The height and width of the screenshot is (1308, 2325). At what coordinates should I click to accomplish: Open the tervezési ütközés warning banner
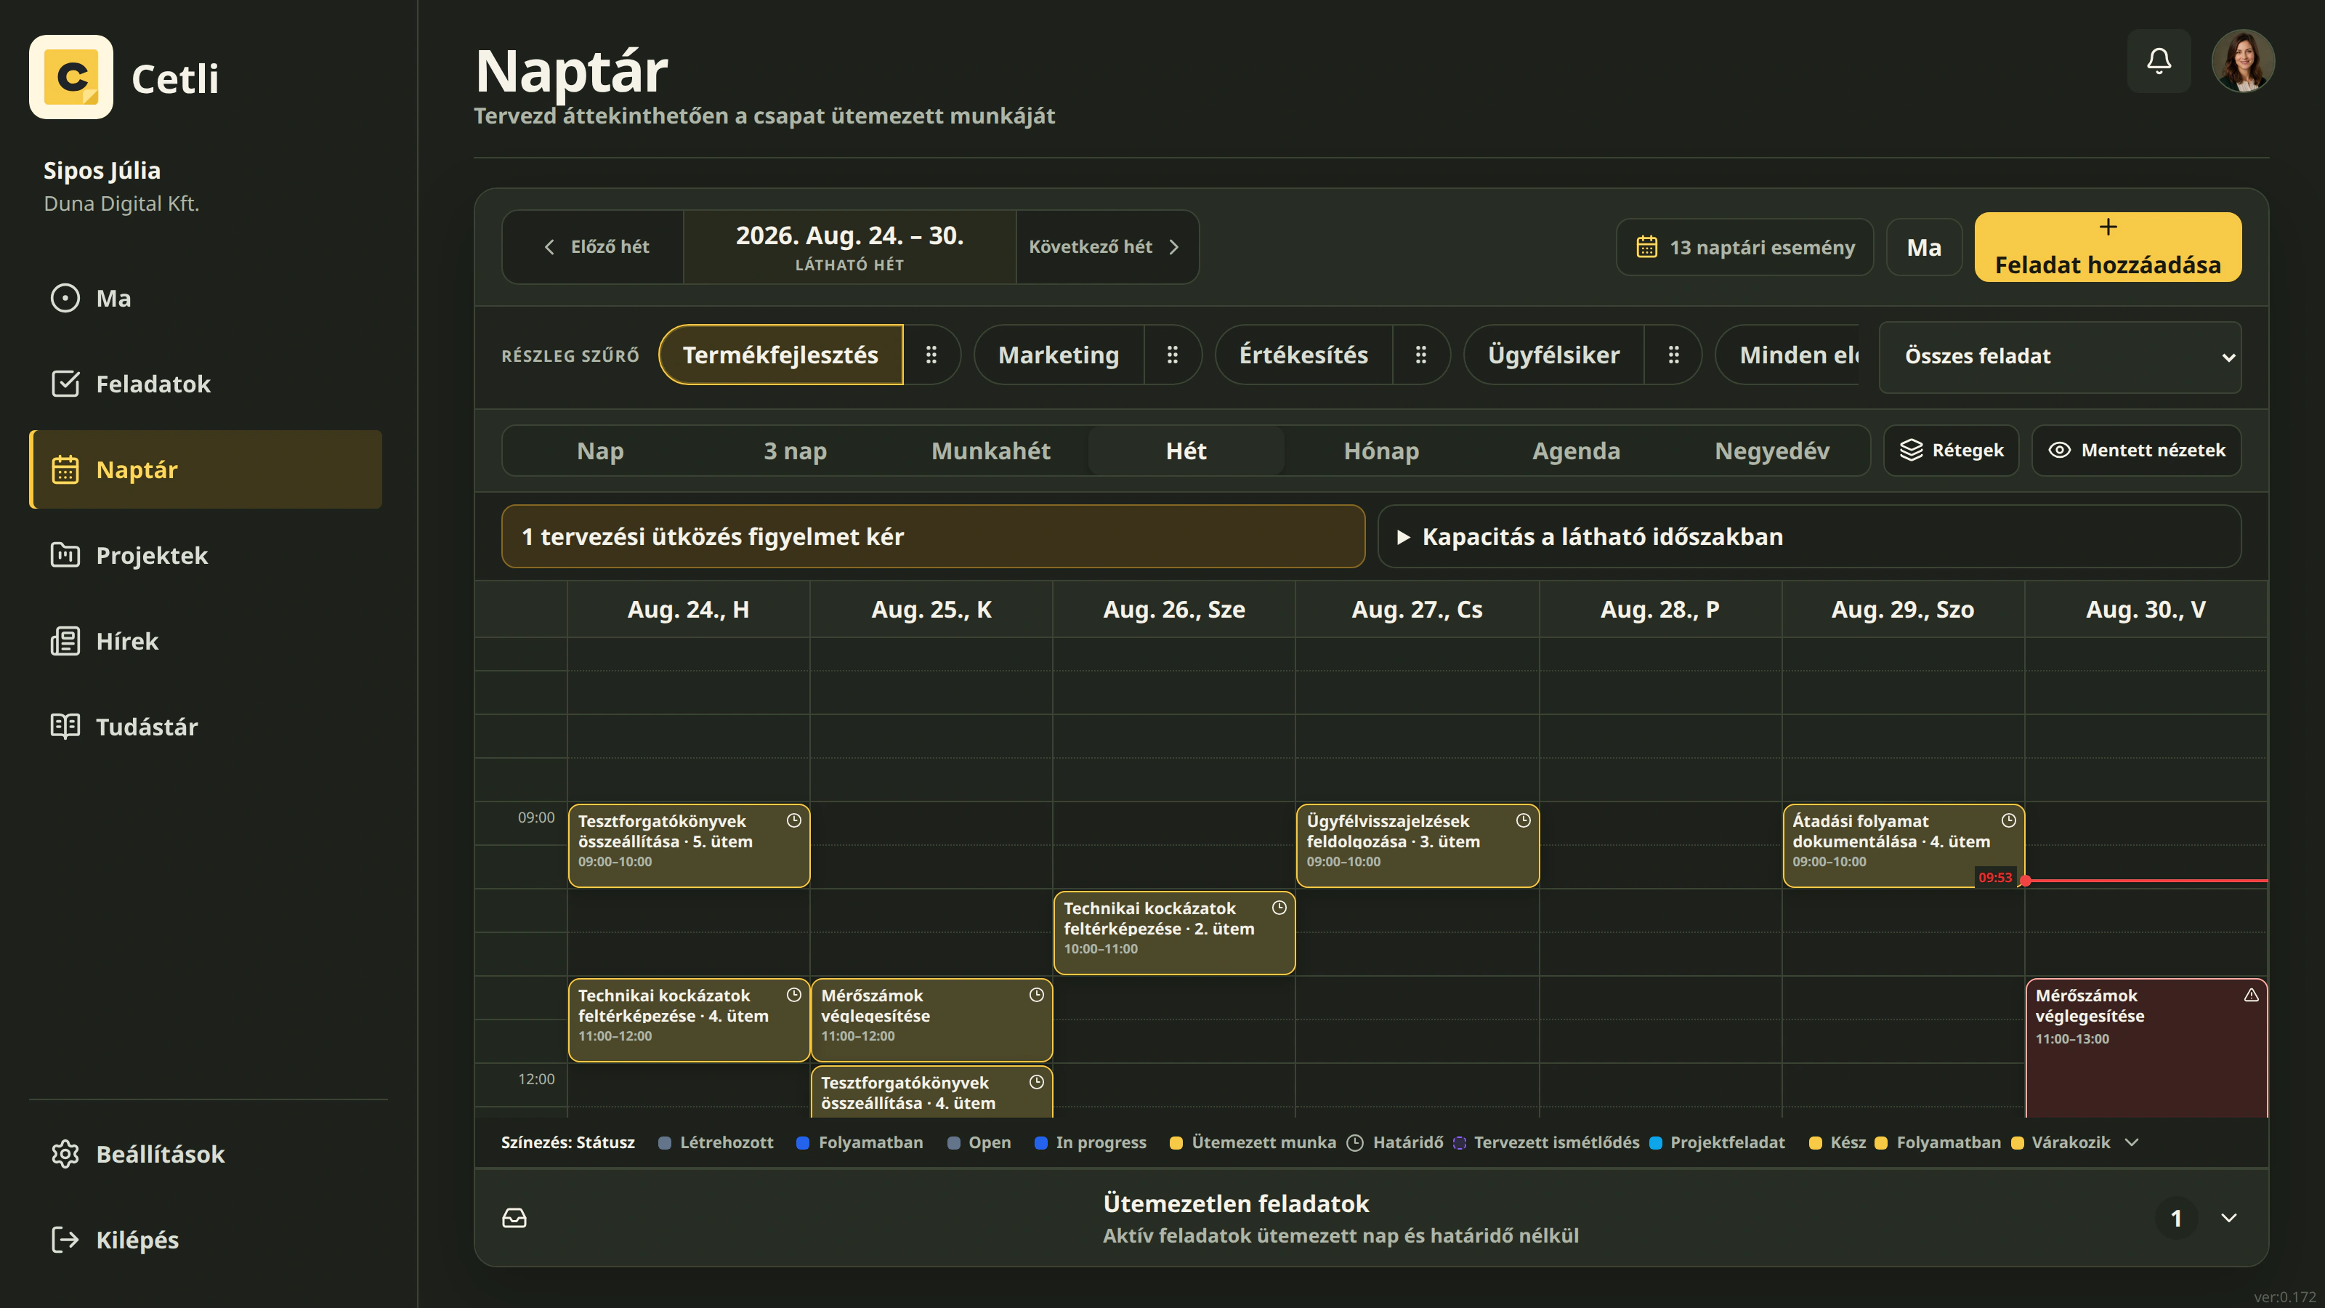coord(933,536)
